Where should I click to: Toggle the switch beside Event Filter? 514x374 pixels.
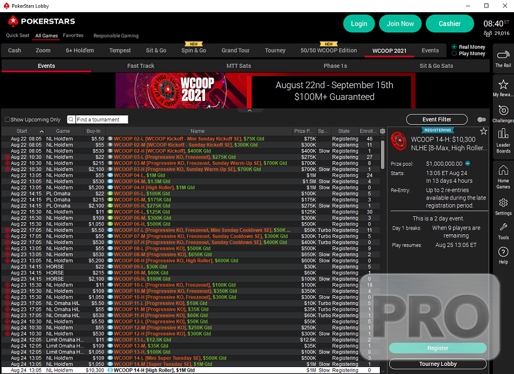[x=481, y=119]
